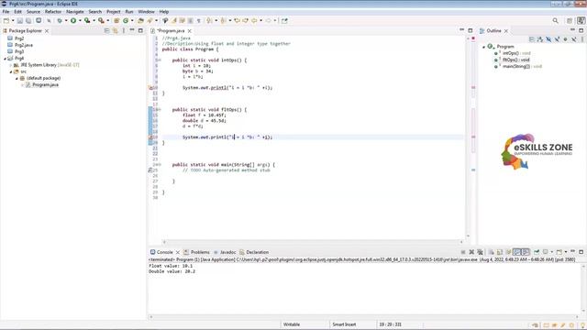
Task: Close the Program.java editor tab
Action: [190, 31]
